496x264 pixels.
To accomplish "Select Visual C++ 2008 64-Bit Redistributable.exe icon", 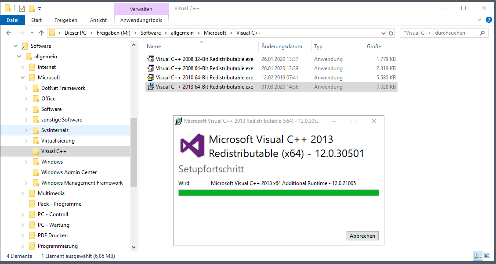I will 151,68.
